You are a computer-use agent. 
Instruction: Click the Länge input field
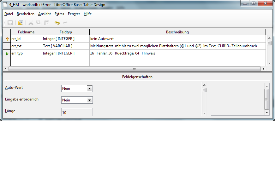pos(77,112)
